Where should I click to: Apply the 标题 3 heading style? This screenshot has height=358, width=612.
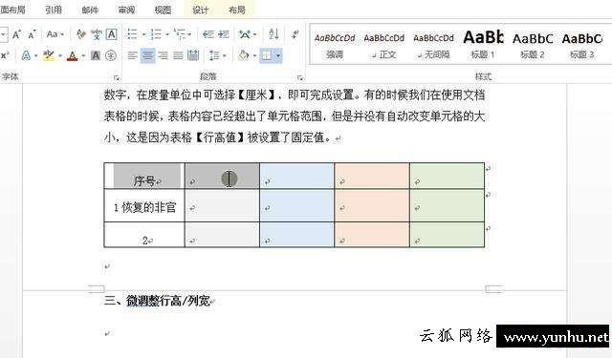click(x=582, y=45)
